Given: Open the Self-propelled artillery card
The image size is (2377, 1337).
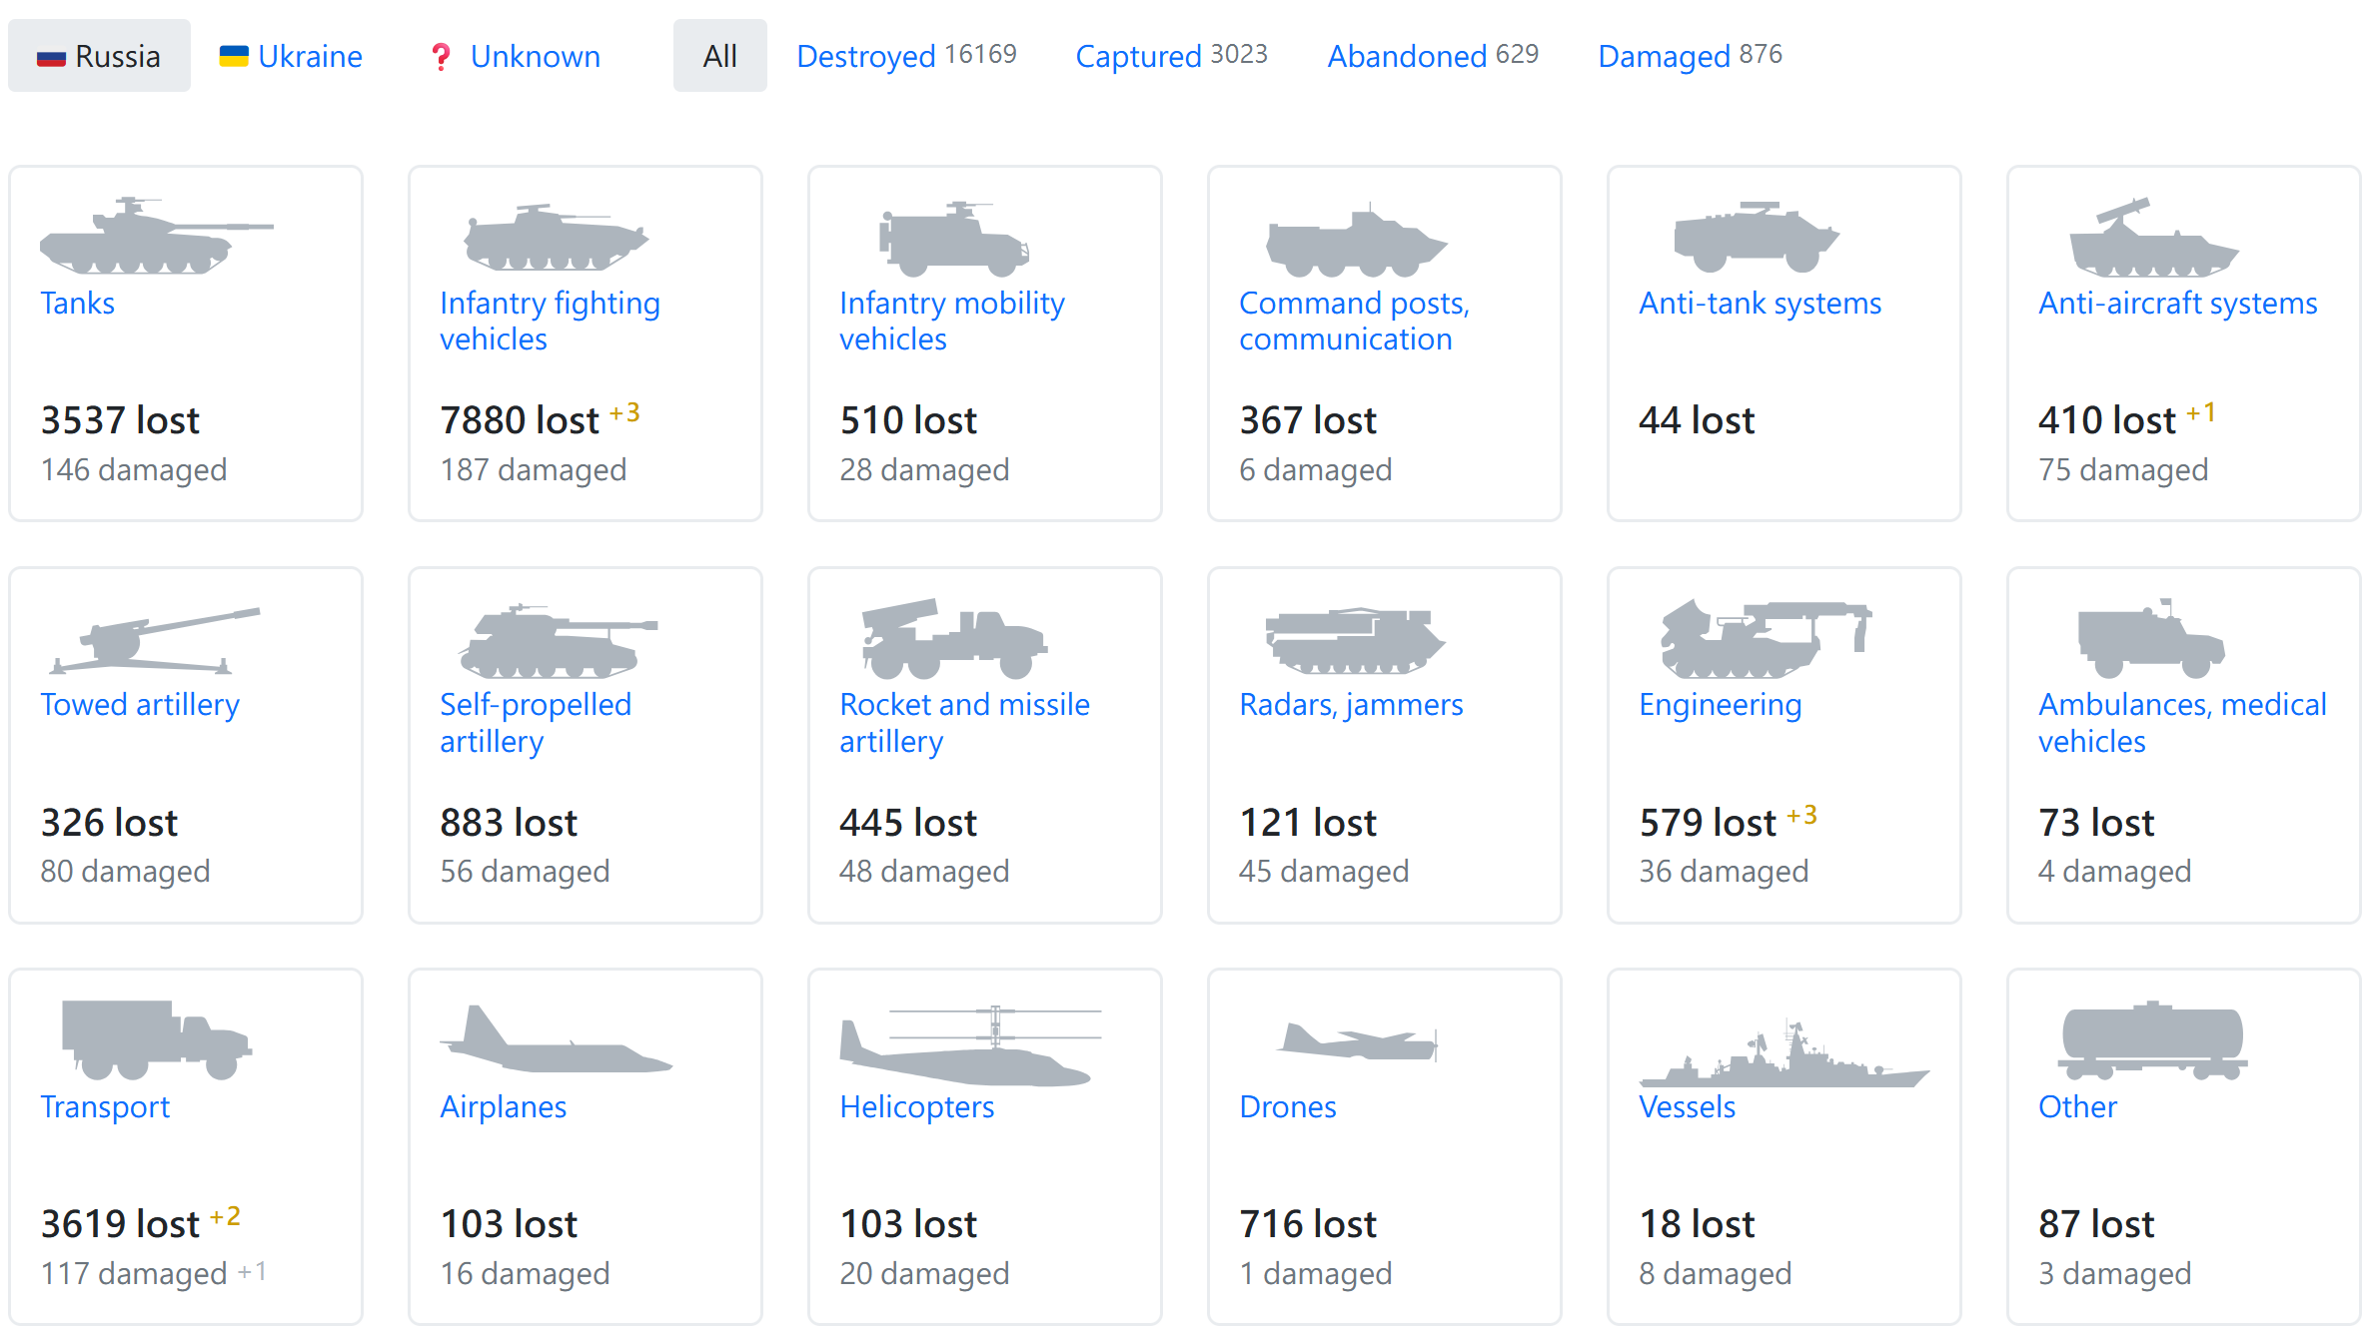Looking at the screenshot, I should point(586,745).
